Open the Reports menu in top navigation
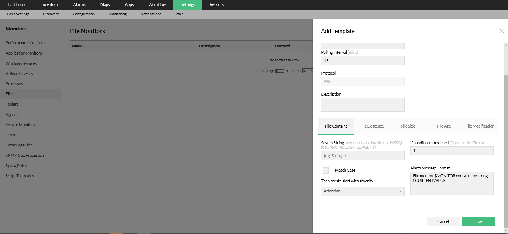 pyautogui.click(x=216, y=4)
